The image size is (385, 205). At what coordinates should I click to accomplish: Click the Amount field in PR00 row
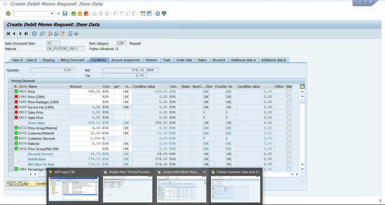tap(85, 92)
